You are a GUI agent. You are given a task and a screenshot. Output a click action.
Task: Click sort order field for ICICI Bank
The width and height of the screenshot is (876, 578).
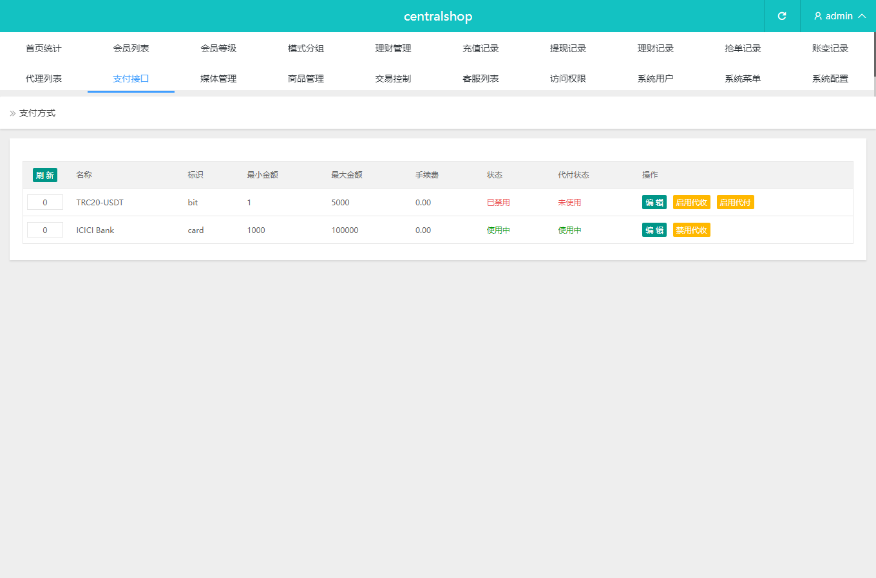45,230
